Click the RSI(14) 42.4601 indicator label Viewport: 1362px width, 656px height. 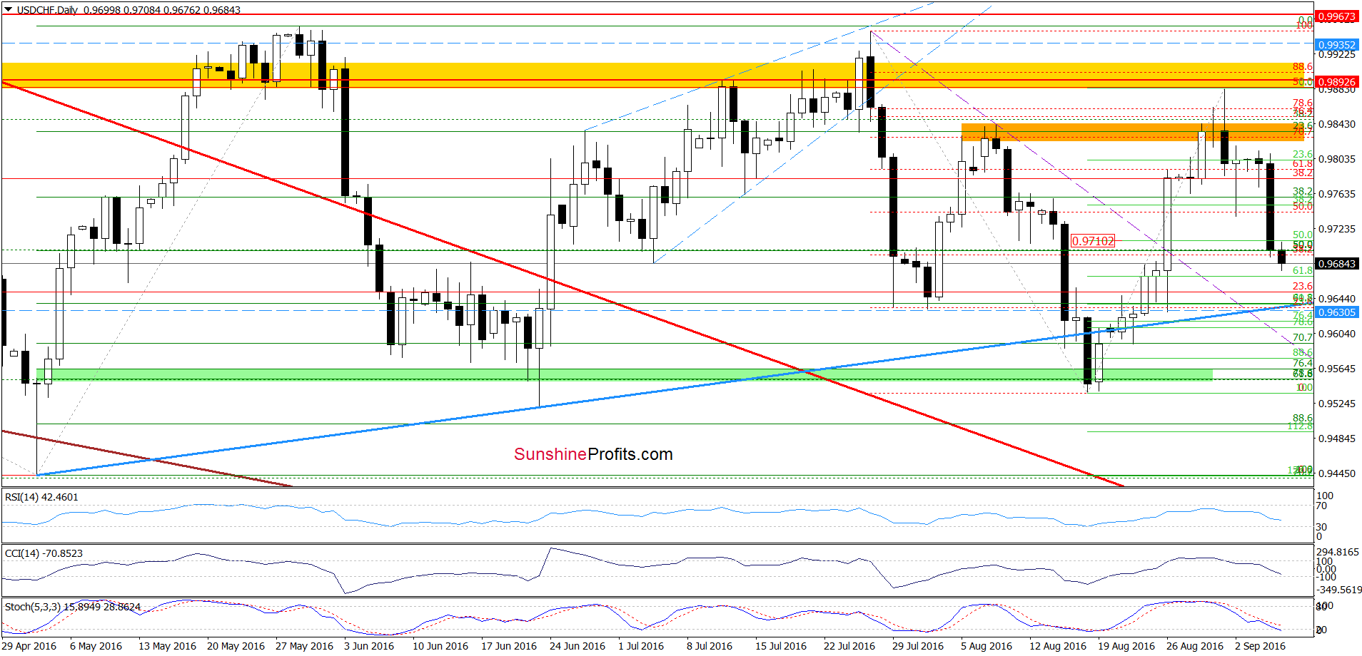(41, 497)
